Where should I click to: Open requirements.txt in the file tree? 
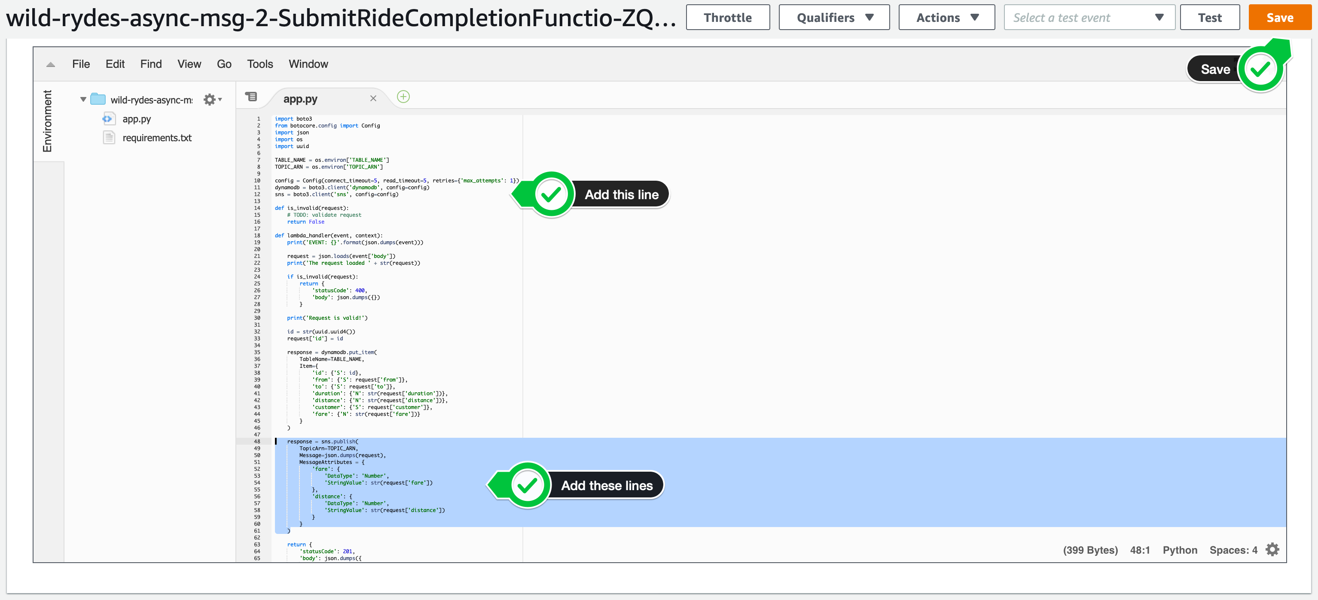pyautogui.click(x=157, y=138)
